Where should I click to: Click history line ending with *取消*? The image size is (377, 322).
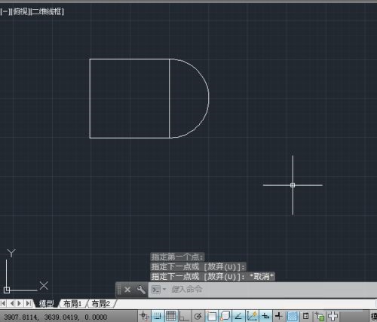[x=213, y=277]
